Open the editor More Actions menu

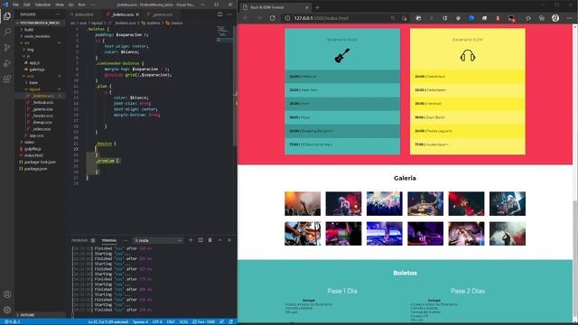click(229, 14)
